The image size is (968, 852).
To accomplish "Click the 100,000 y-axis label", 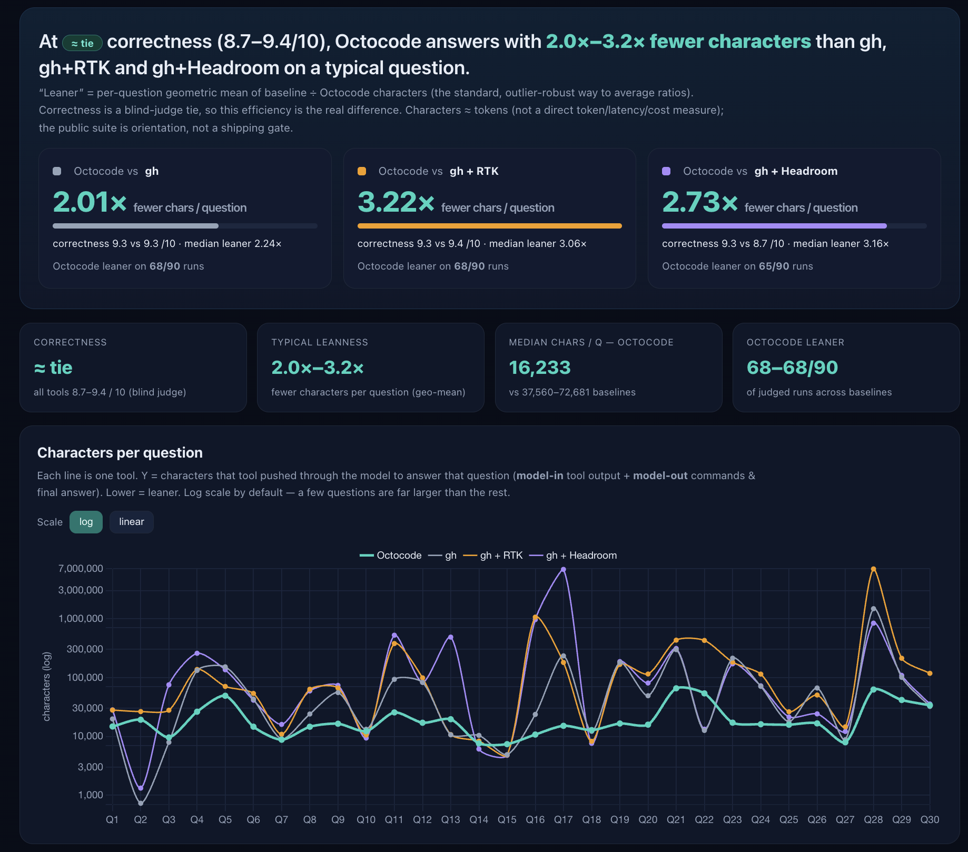I will pyautogui.click(x=85, y=677).
